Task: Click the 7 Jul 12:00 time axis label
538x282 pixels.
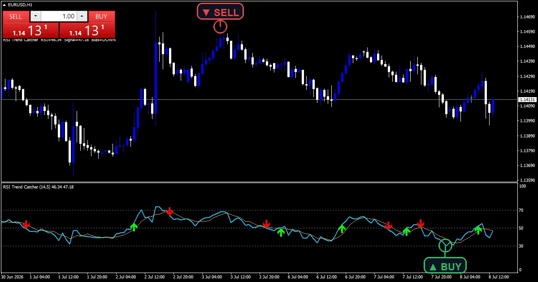Action: pos(412,278)
